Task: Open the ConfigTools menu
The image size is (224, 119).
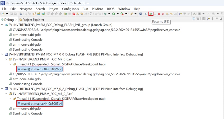Action: tap(70, 9)
